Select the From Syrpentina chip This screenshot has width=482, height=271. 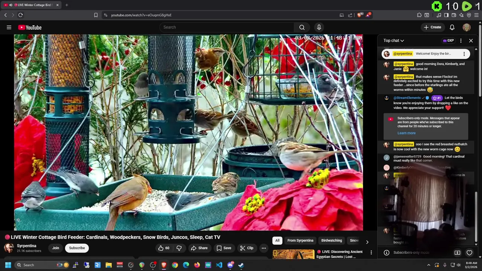click(x=300, y=241)
